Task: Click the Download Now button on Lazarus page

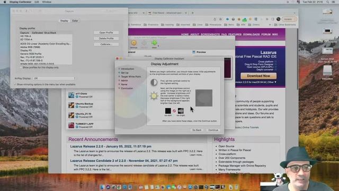Action: tap(258, 76)
